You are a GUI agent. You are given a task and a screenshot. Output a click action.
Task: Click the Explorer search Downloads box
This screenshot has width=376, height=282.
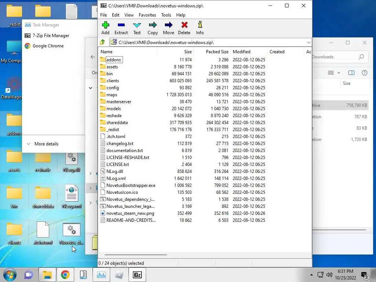point(340,57)
